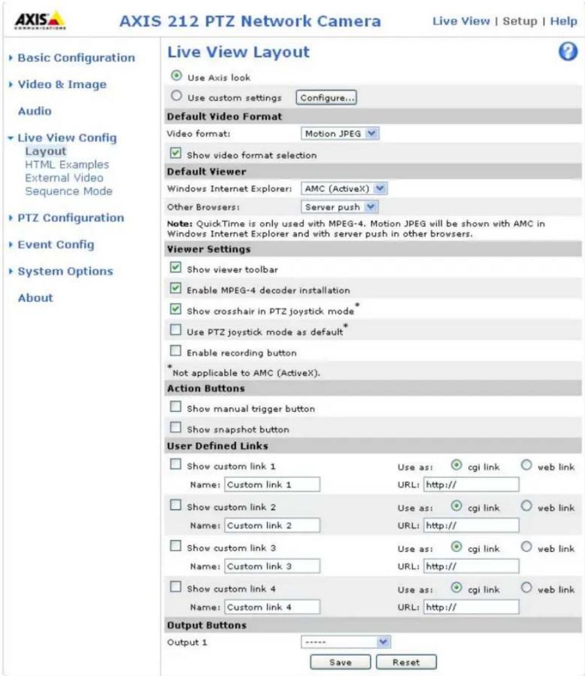Click the Custom link 3 name field

[272, 566]
